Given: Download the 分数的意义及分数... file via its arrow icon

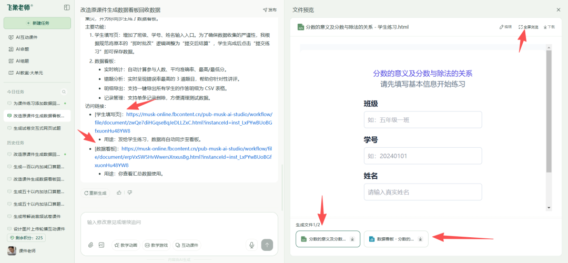Looking at the screenshot, I should 352,239.
